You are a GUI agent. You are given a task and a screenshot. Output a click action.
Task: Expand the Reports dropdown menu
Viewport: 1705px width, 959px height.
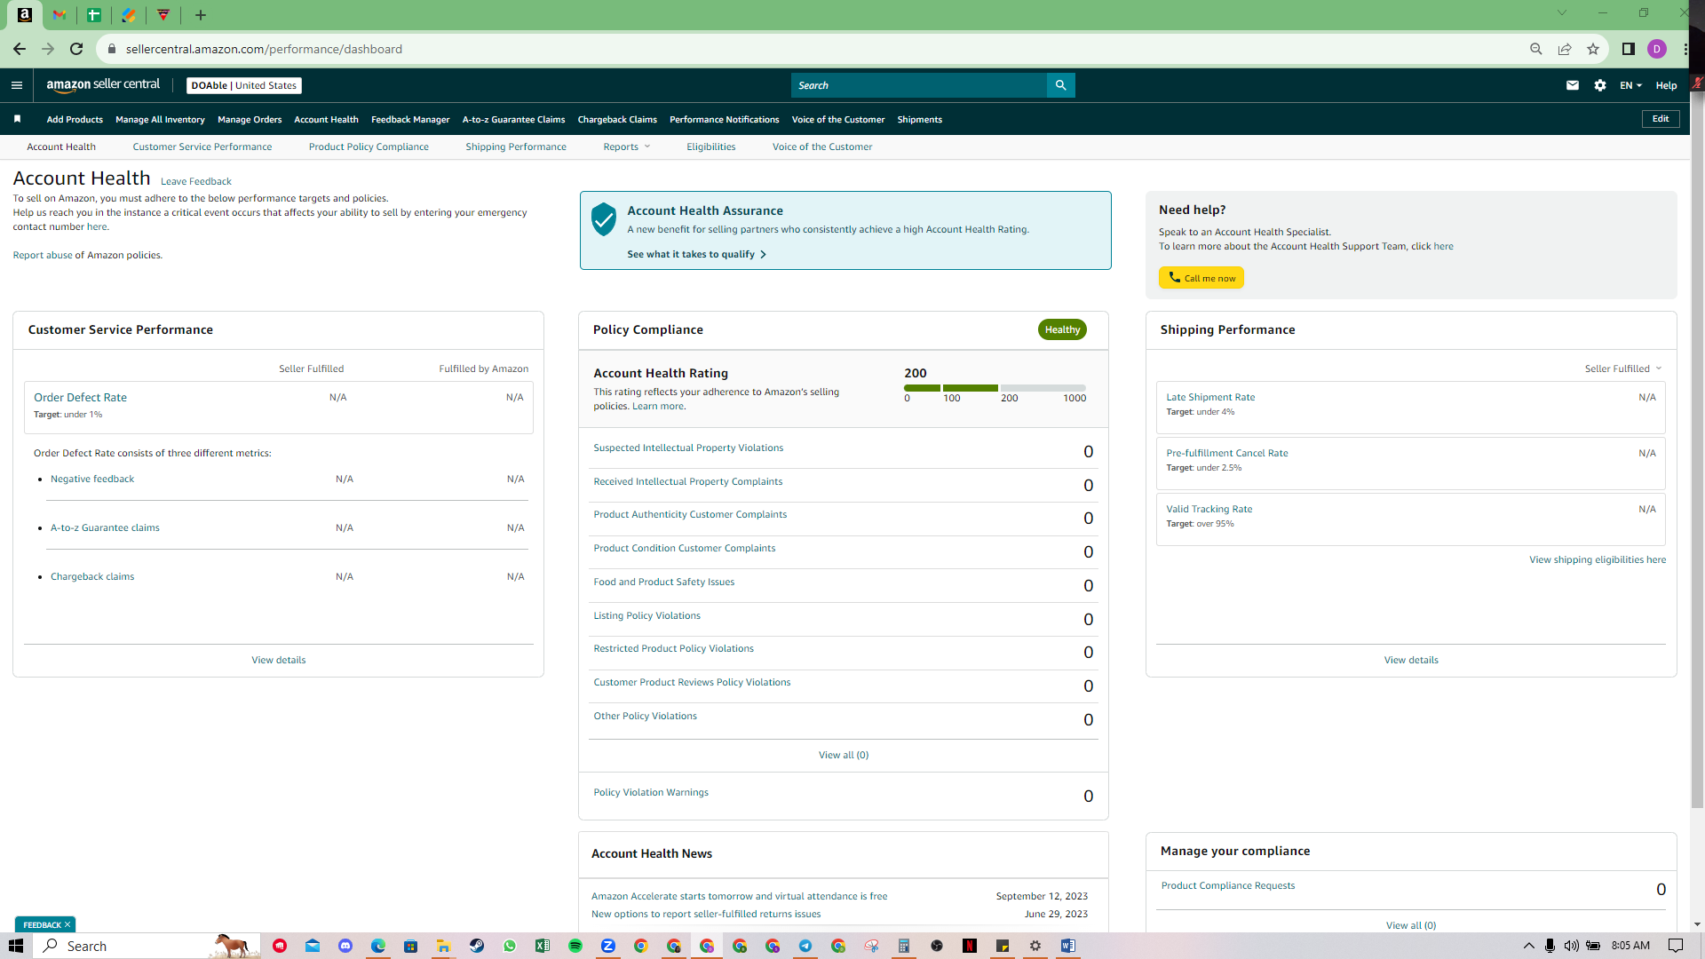coord(627,147)
